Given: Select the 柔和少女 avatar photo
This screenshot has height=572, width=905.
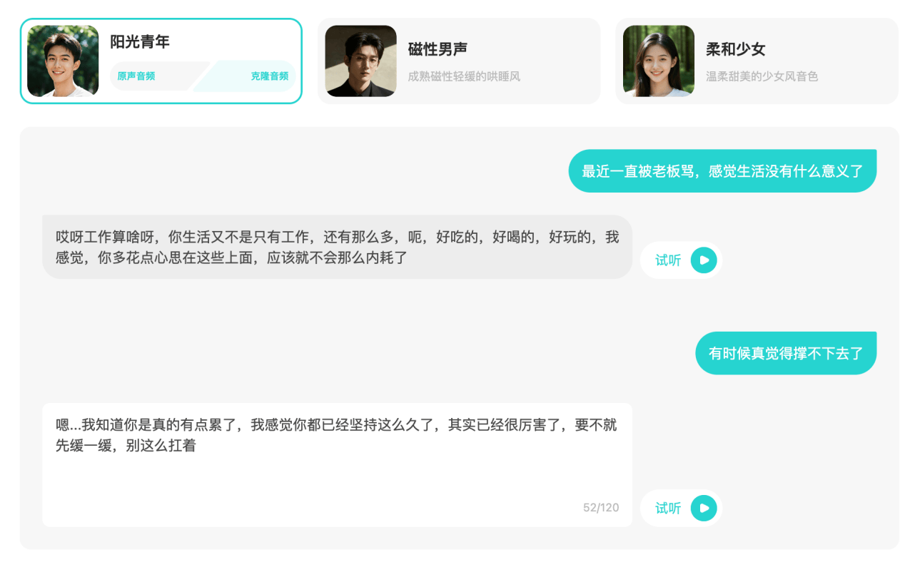Looking at the screenshot, I should coord(658,61).
